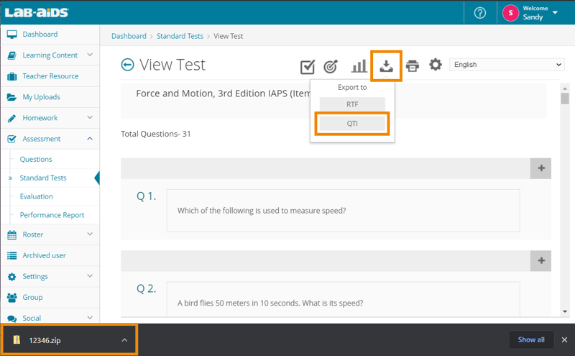Open downloaded 12346.zip file options arrow
Viewport: 575px width, 356px height.
(x=124, y=340)
